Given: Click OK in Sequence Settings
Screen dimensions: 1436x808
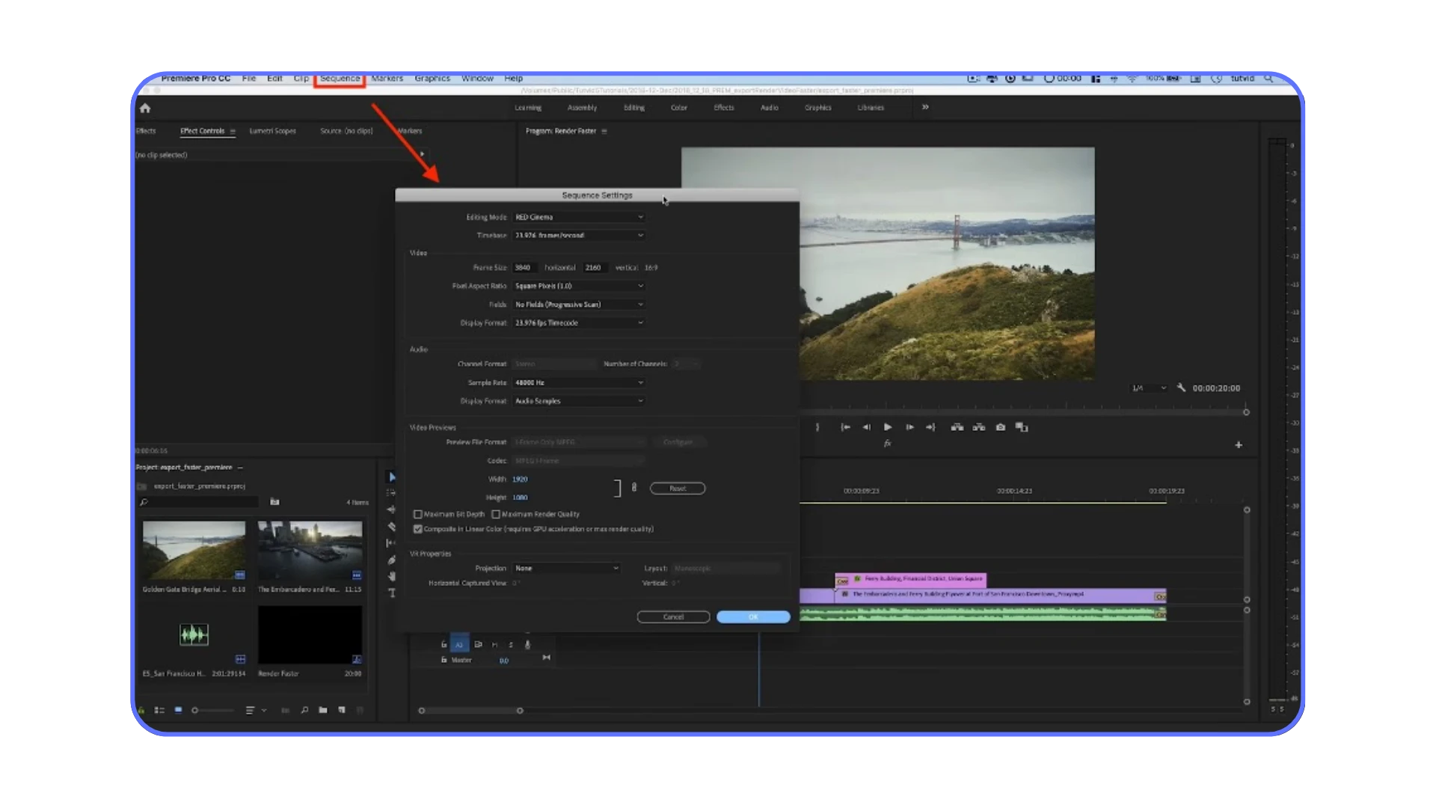Looking at the screenshot, I should 753,616.
